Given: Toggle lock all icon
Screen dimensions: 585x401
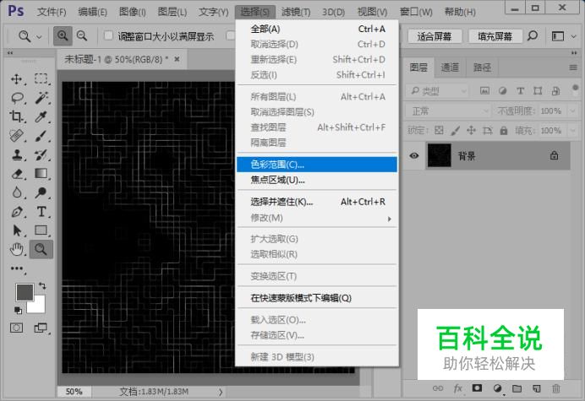Looking at the screenshot, I should 504,130.
